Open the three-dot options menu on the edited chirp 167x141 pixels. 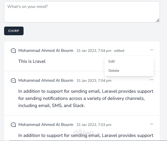pyautogui.click(x=152, y=50)
